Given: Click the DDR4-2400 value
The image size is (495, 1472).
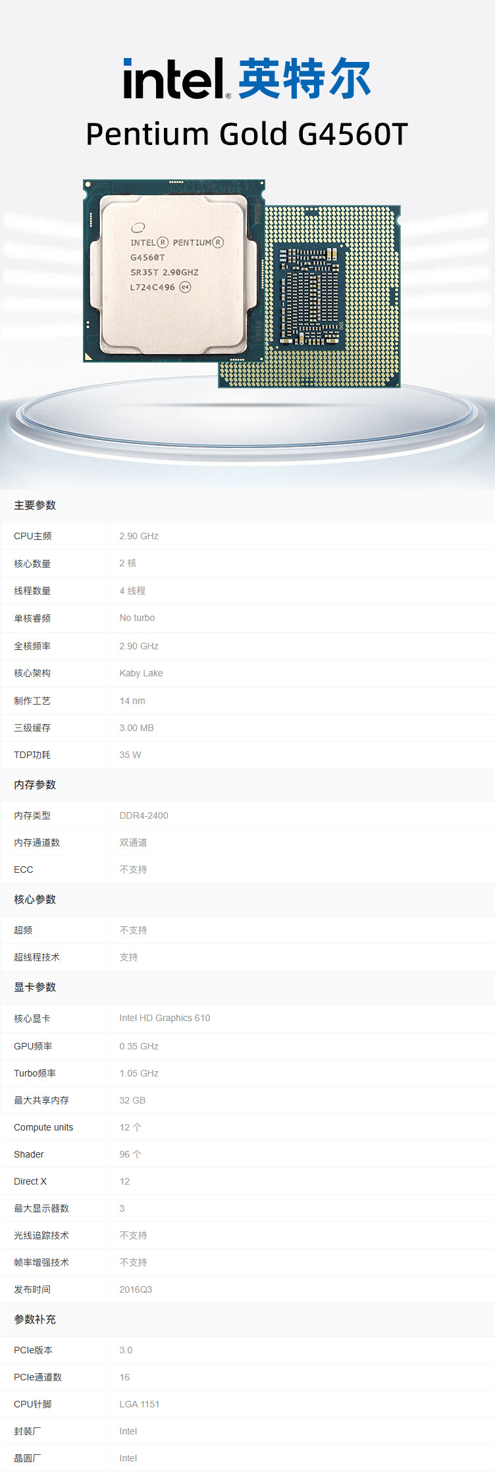Looking at the screenshot, I should [x=143, y=815].
